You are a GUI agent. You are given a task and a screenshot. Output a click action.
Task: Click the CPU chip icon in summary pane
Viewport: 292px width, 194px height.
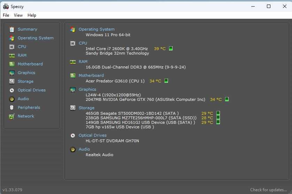click(x=73, y=43)
